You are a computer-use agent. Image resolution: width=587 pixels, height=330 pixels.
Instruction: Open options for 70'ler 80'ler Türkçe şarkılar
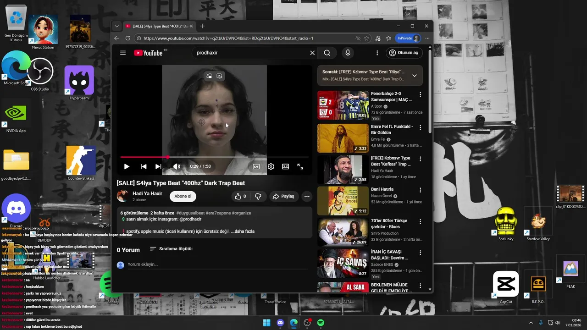click(420, 222)
